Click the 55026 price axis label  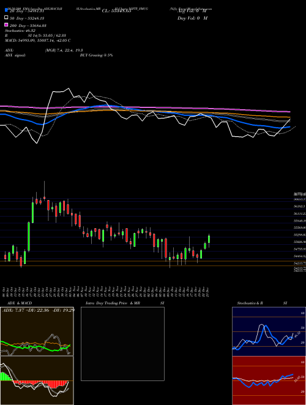[x=300, y=242]
